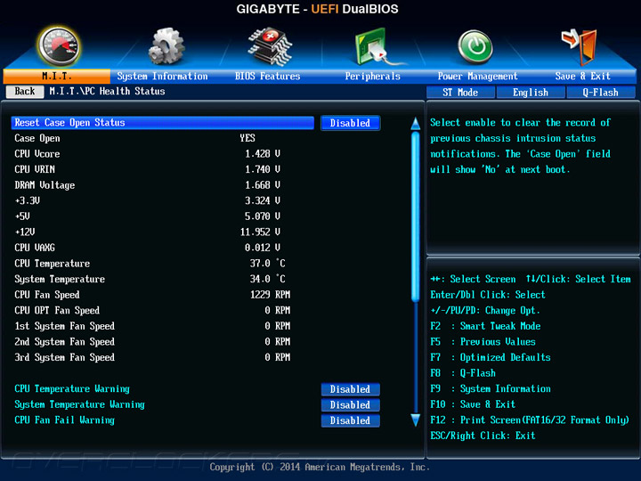The height and width of the screenshot is (481, 641).
Task: Click the M.I.T. speedometer gauge icon
Action: [x=59, y=46]
